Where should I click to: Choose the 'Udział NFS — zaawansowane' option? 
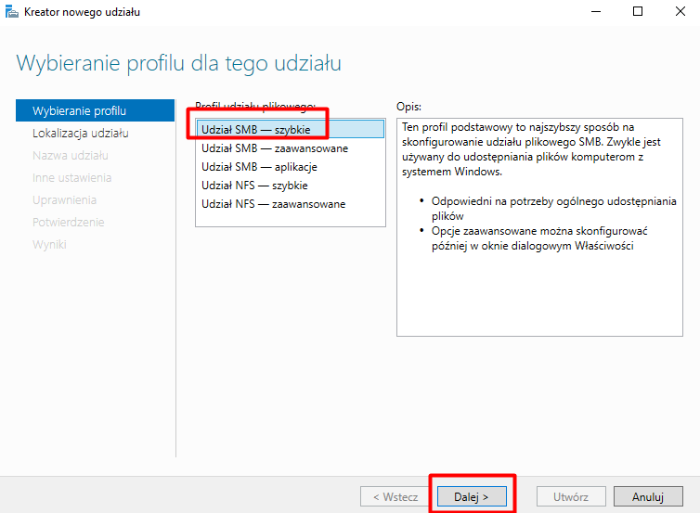273,204
